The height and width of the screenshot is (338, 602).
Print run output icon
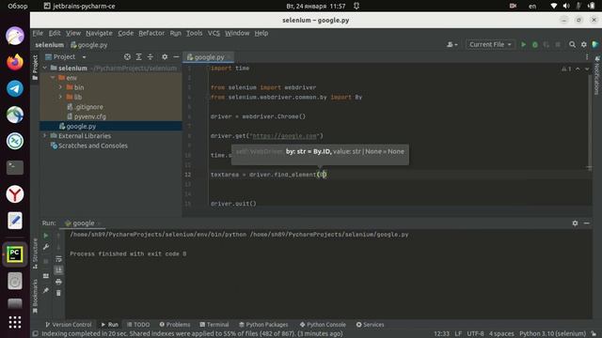tap(58, 282)
